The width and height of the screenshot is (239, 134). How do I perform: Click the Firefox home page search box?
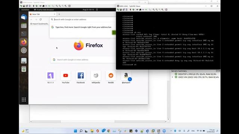pyautogui.click(x=84, y=60)
